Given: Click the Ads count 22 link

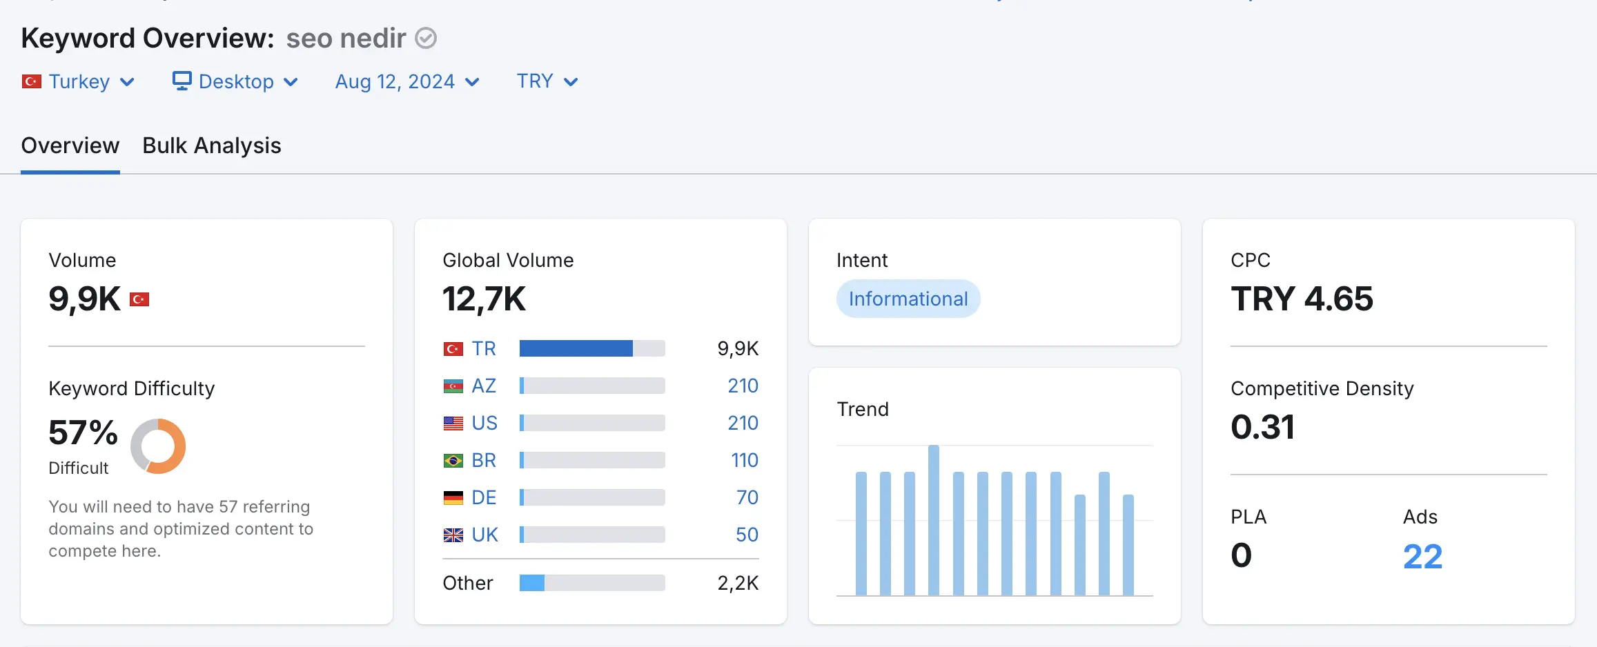Looking at the screenshot, I should (1422, 557).
